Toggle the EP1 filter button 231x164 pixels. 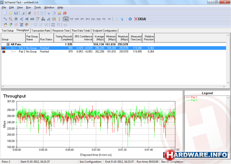(82, 19)
